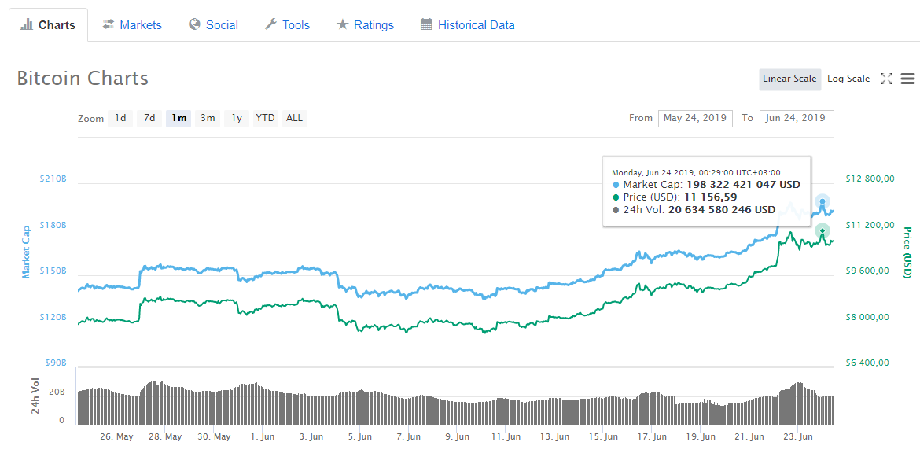The width and height of the screenshot is (920, 453).
Task: Click the Bitcoin Charts heading
Action: tap(83, 78)
